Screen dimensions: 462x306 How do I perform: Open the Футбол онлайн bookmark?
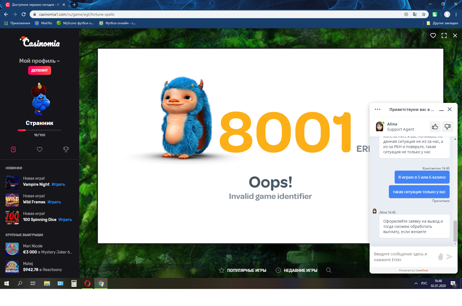(118, 23)
